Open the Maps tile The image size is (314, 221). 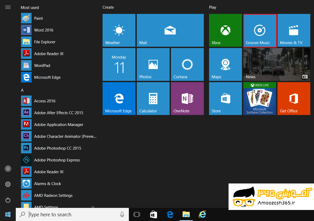pos(225,64)
